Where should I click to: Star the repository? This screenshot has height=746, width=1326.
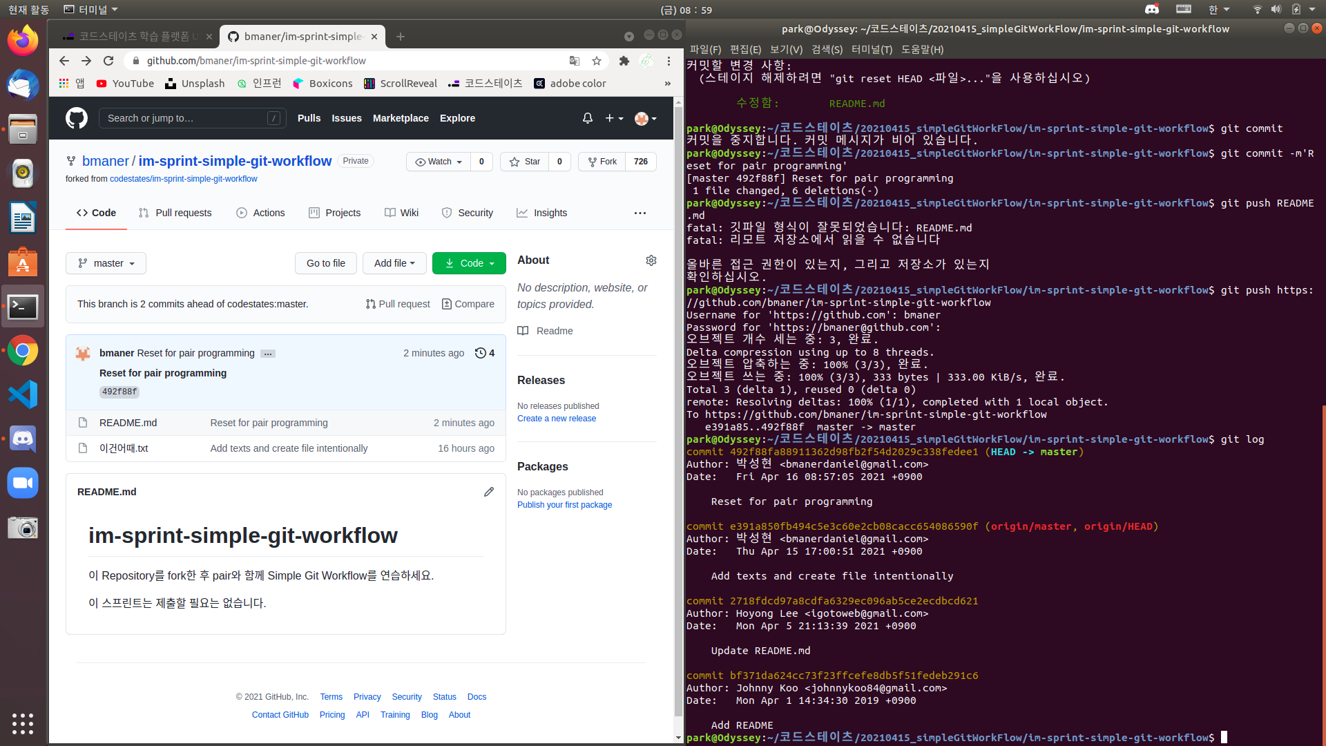coord(525,162)
